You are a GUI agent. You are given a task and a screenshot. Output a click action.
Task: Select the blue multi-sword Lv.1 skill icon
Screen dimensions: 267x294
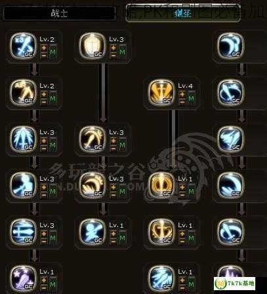pyautogui.click(x=161, y=279)
